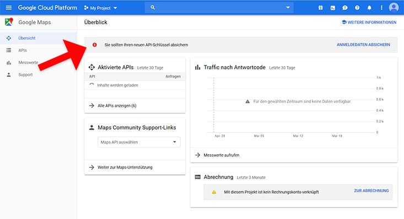
Task: Click the Aktivierte APIs card icon
Action: point(91,68)
